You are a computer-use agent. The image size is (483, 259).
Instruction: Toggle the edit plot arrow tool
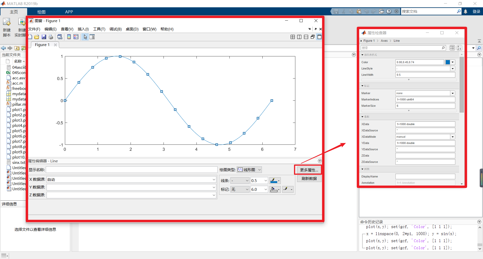(85, 37)
